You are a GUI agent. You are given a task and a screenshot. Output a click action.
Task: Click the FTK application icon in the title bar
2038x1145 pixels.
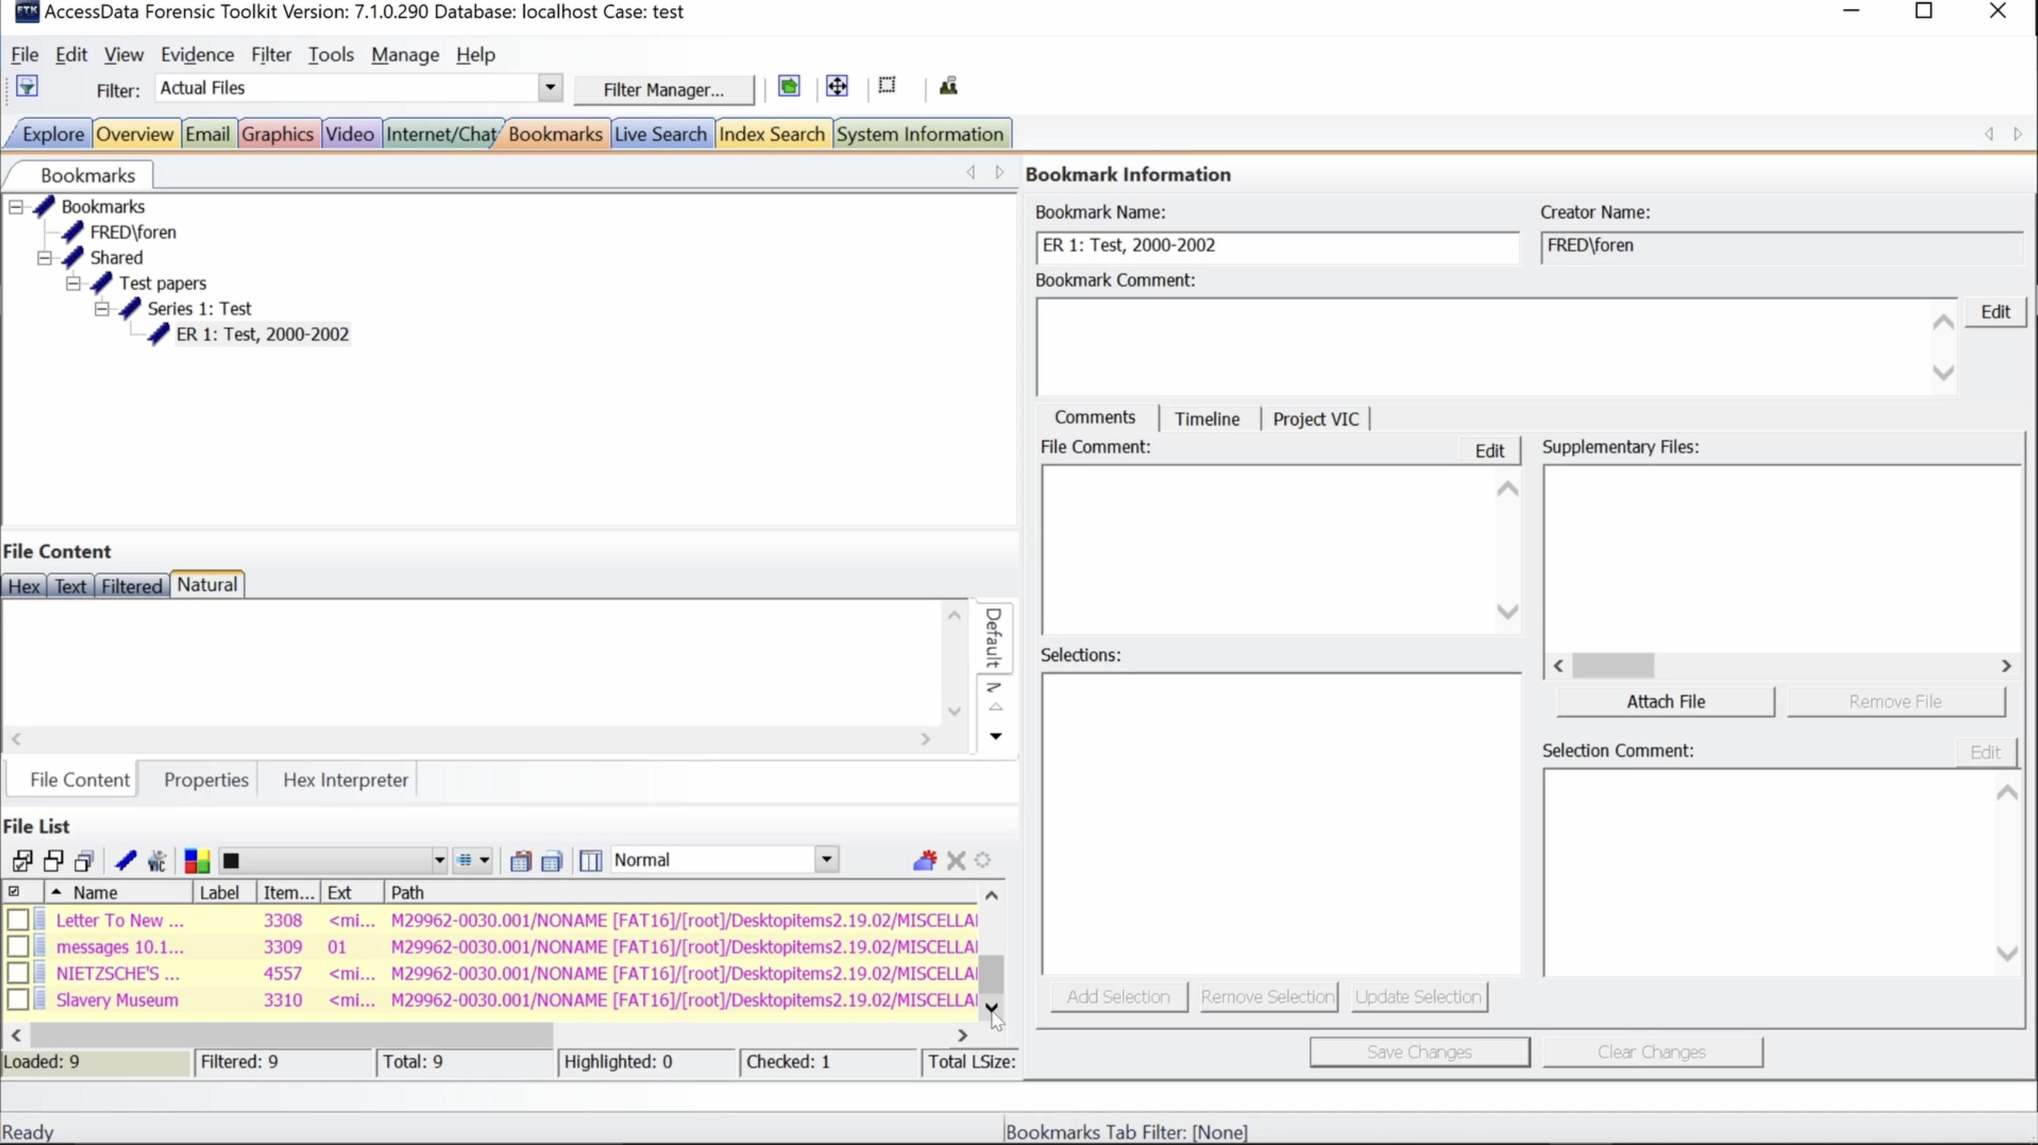coord(27,12)
